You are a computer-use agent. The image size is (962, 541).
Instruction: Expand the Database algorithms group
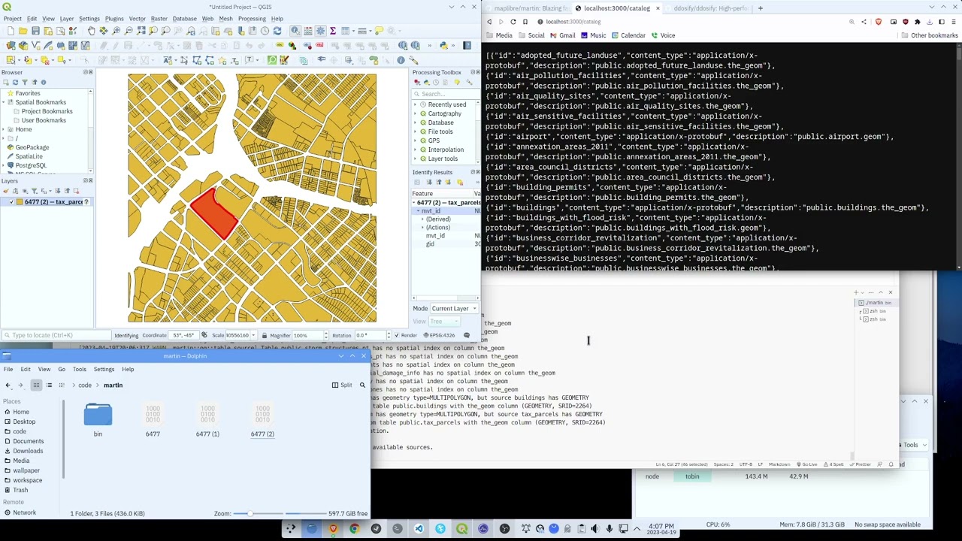(415, 122)
